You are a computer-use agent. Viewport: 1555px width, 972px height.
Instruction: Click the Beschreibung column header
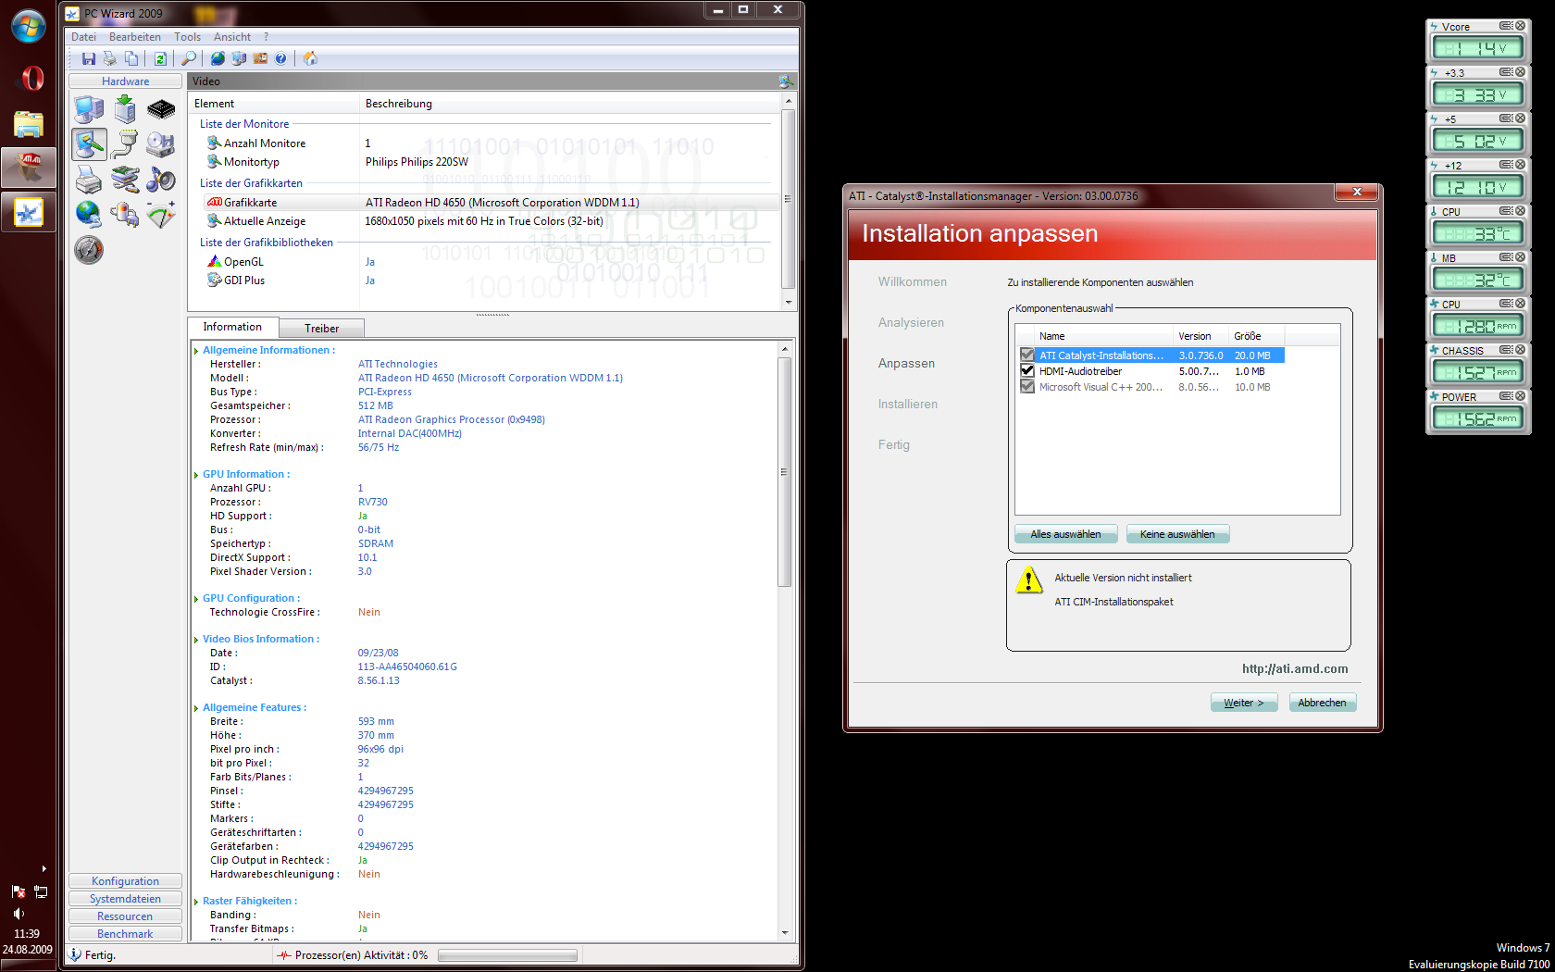[570, 104]
